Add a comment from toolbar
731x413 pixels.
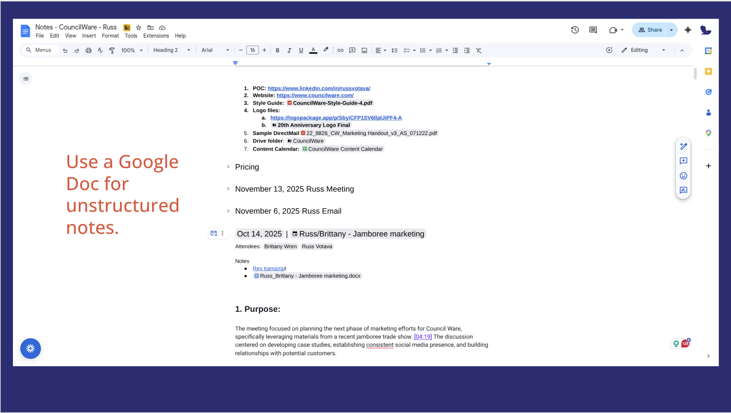[352, 50]
